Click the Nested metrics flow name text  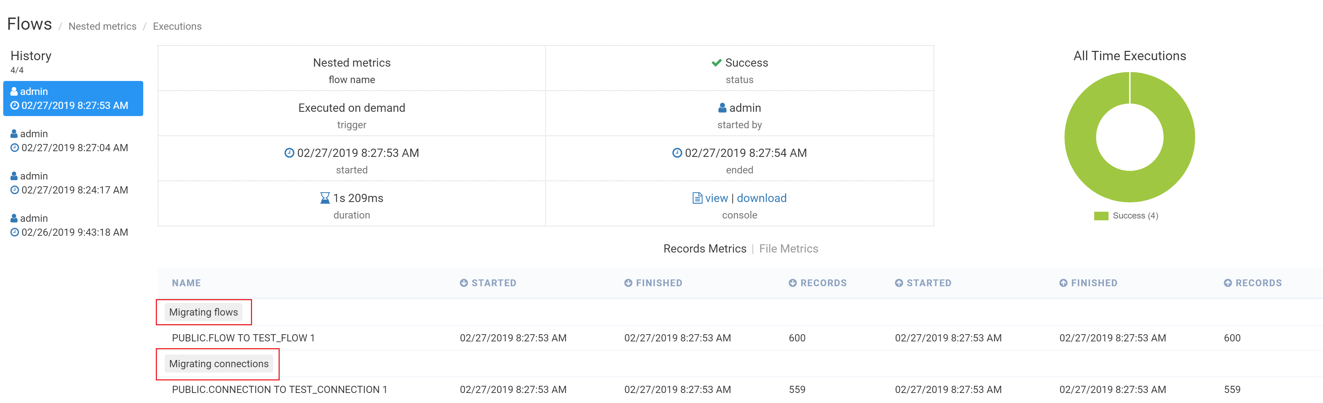(x=352, y=63)
